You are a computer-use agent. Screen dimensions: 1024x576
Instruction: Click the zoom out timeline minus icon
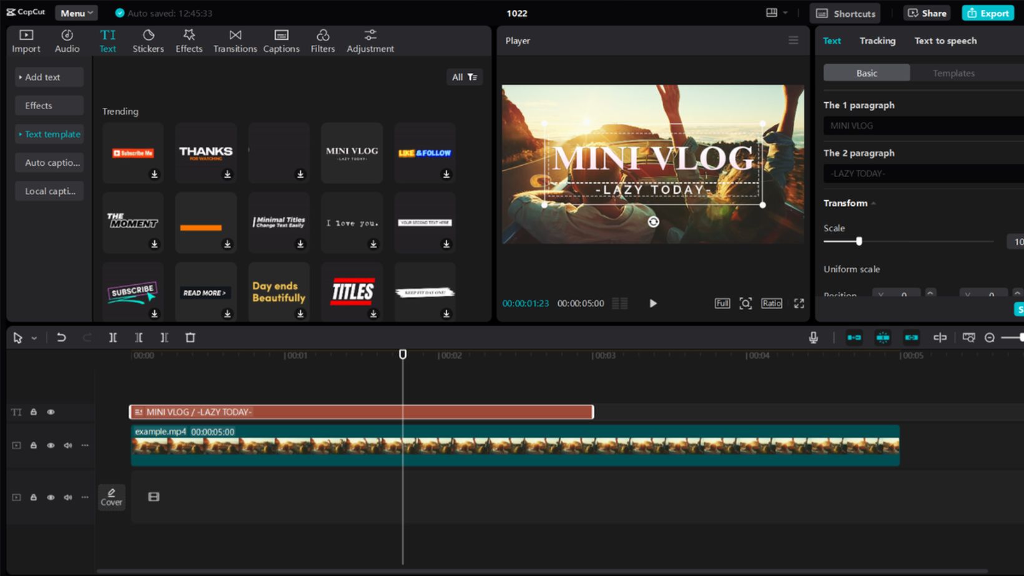[990, 337]
